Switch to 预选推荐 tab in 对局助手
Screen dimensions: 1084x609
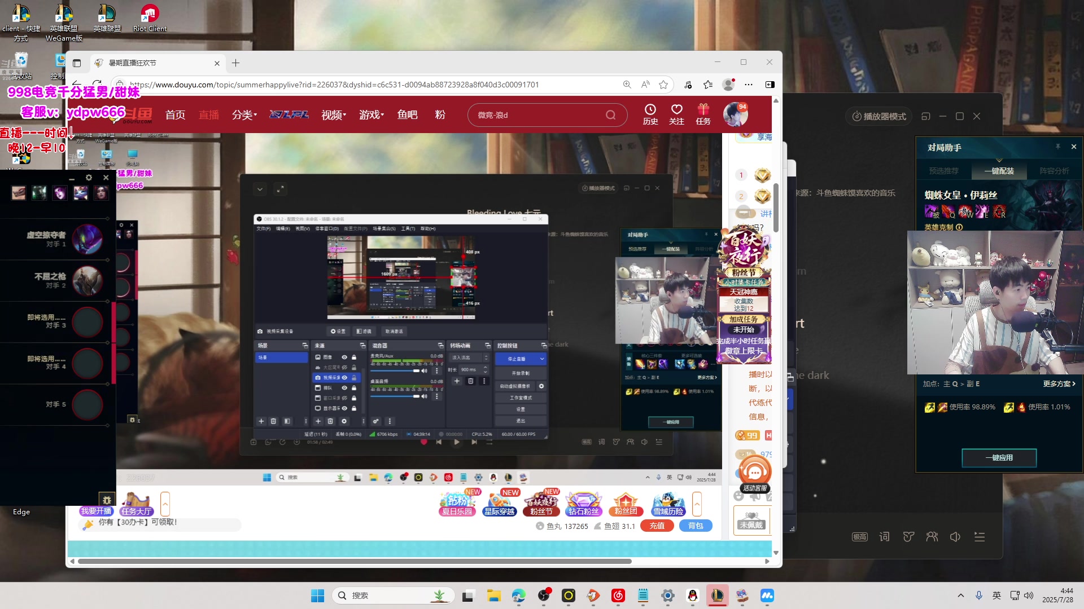click(944, 171)
